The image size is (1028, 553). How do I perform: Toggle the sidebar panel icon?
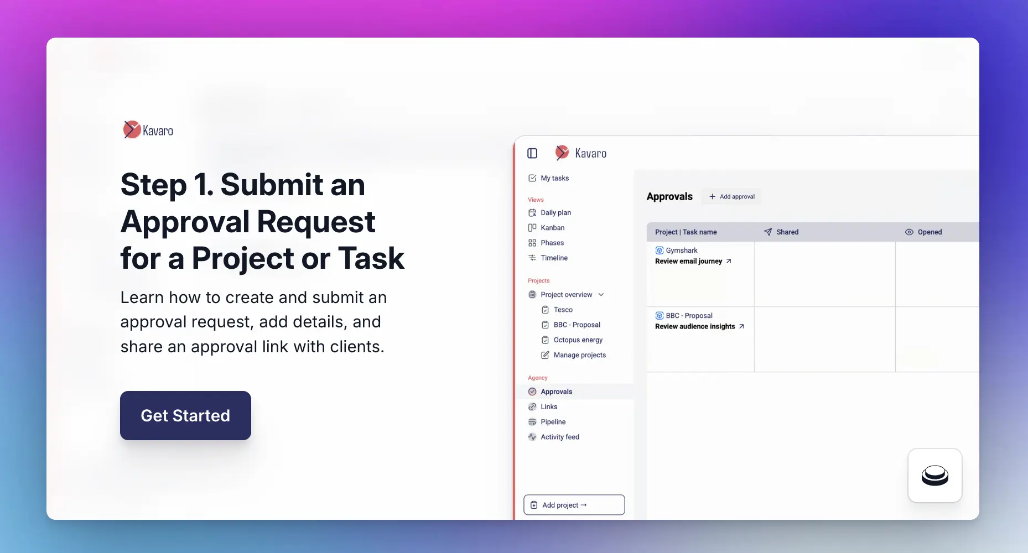point(532,153)
